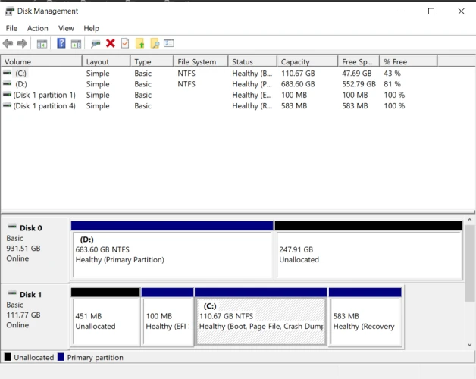Click the toolbar settings list icon

coord(169,44)
